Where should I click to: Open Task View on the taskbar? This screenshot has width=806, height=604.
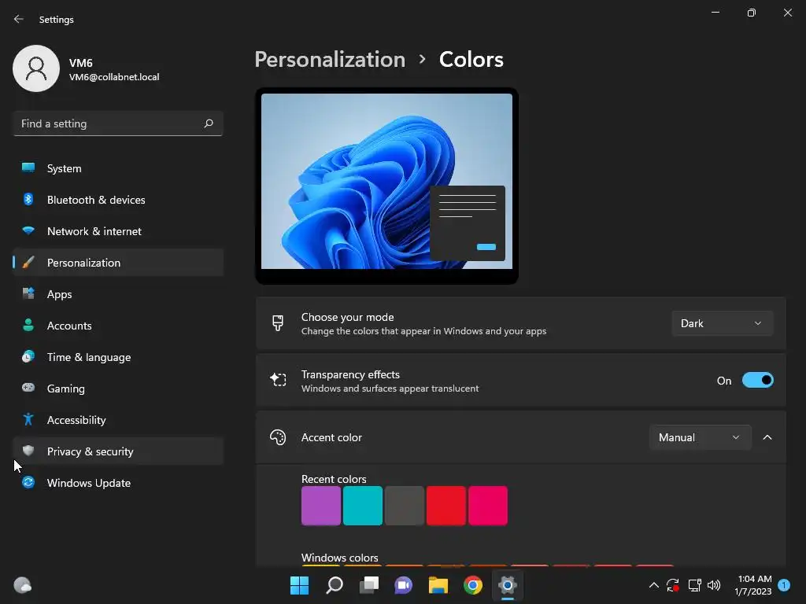coord(368,585)
